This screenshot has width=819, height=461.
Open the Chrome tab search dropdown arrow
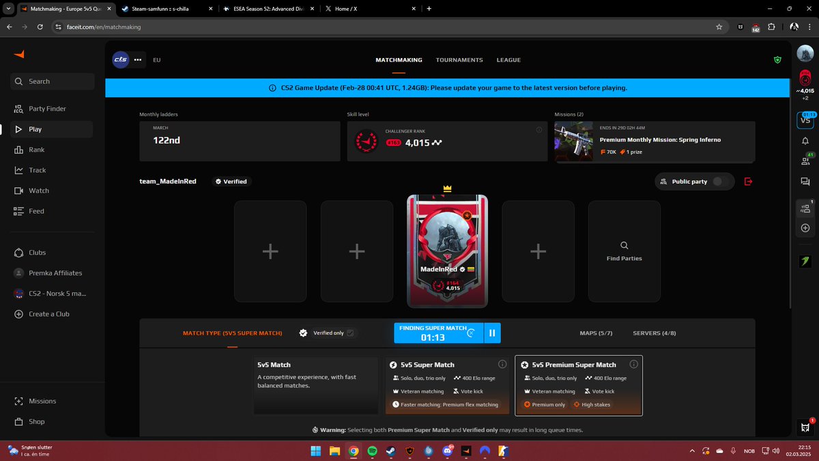(7, 9)
